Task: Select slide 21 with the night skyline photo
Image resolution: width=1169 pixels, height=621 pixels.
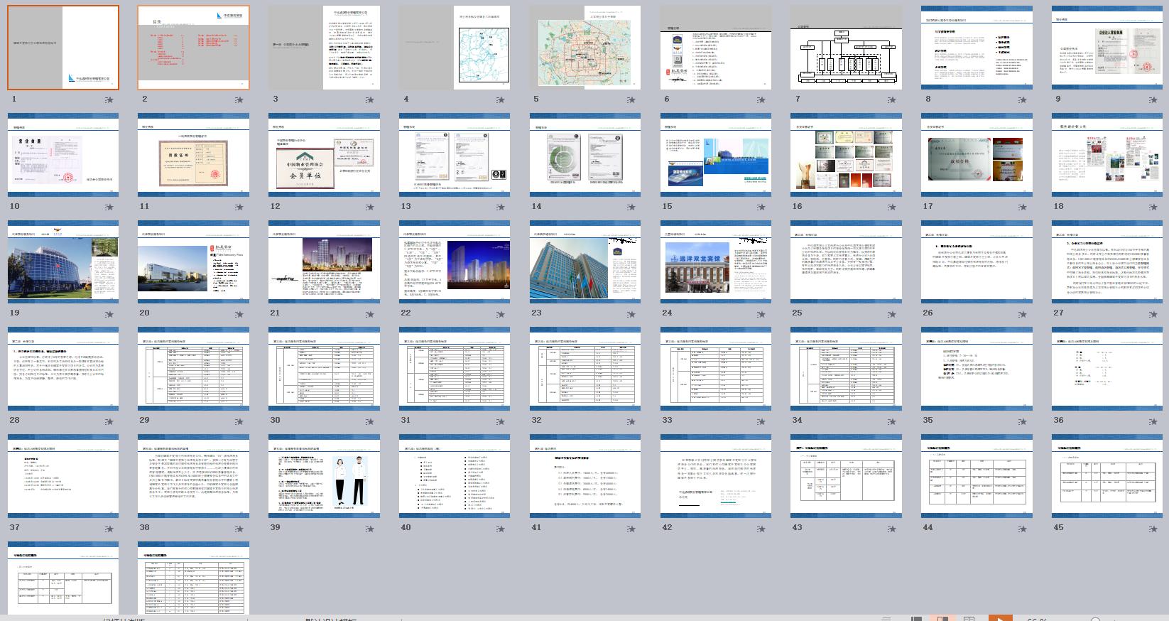Action: 324,262
